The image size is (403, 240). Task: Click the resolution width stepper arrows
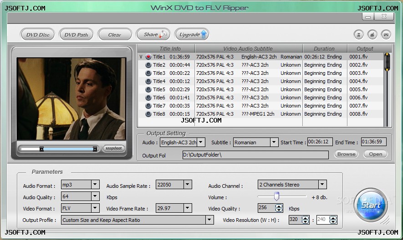pyautogui.click(x=306, y=220)
